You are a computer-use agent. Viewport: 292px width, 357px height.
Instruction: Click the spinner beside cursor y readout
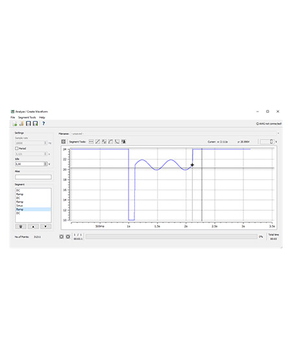(271, 142)
